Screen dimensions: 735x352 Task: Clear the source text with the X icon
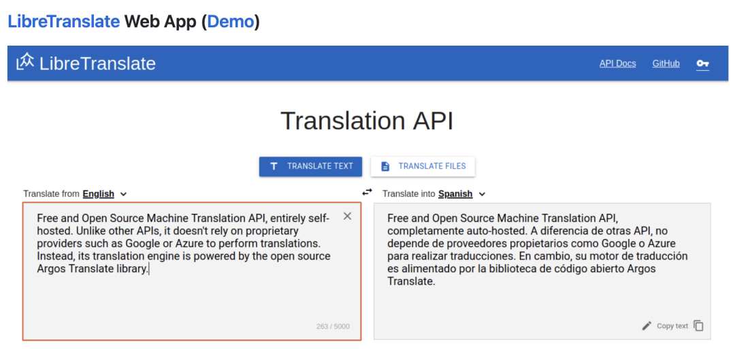pyautogui.click(x=347, y=216)
